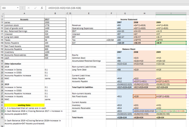Select row 33 header
Viewport: 189px width, 127px height.
(x=2, y=111)
